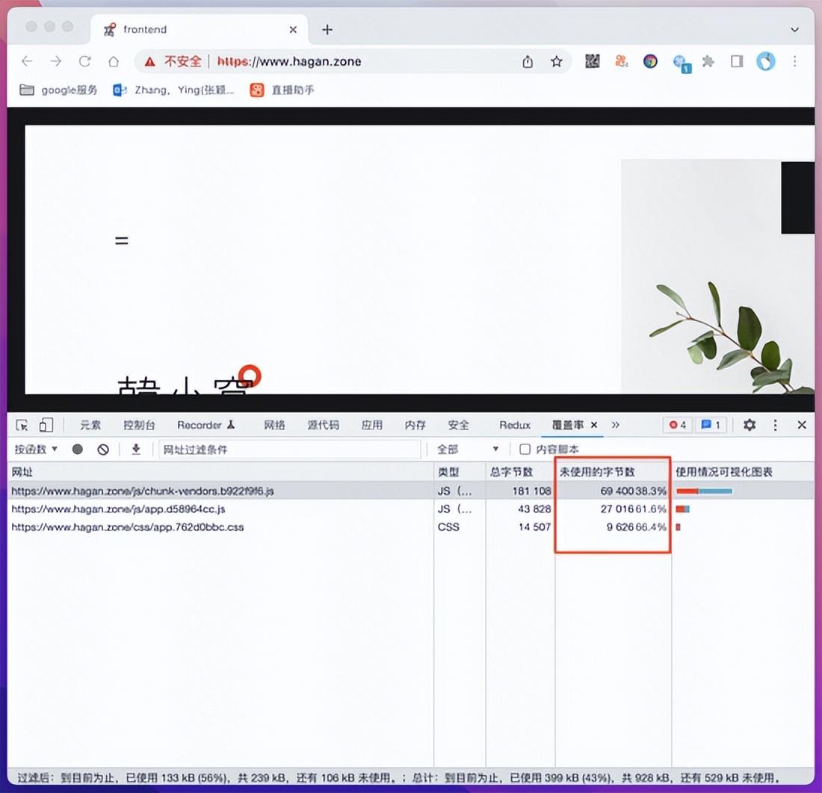Open the orange people extension icon

click(x=621, y=61)
